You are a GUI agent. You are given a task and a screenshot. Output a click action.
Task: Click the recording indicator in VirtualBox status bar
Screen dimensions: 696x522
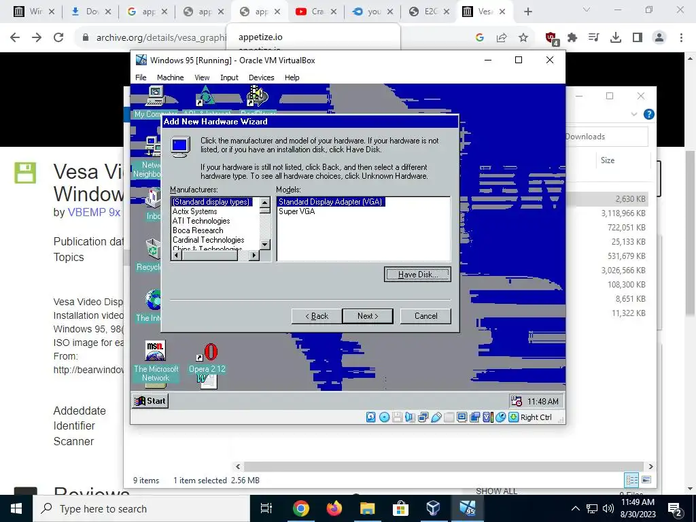(474, 417)
